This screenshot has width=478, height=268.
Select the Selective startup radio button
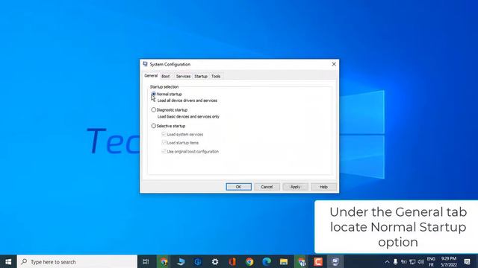point(154,126)
